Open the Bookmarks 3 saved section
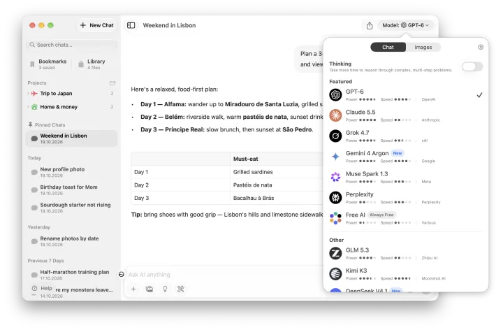503x330 pixels. coord(49,64)
